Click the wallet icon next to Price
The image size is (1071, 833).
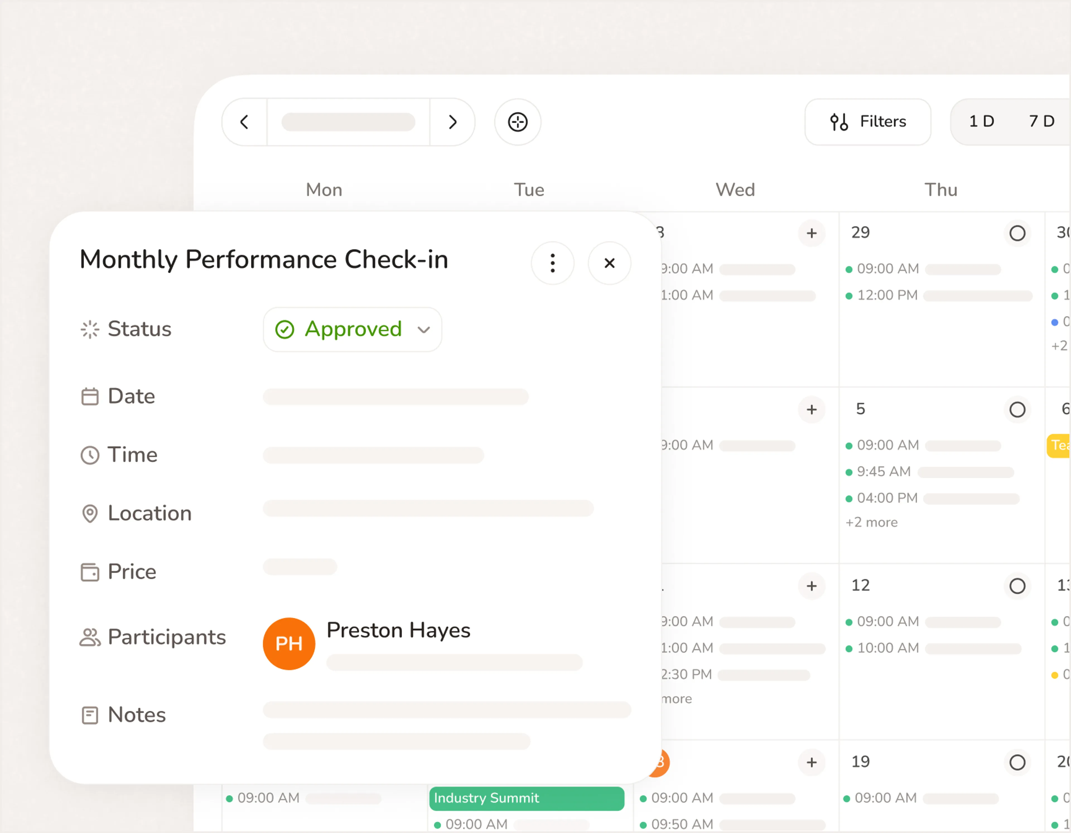click(x=90, y=572)
